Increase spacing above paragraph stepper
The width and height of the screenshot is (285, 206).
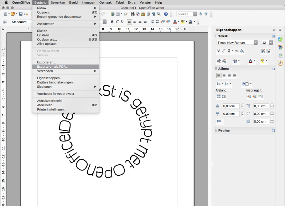(x=243, y=105)
